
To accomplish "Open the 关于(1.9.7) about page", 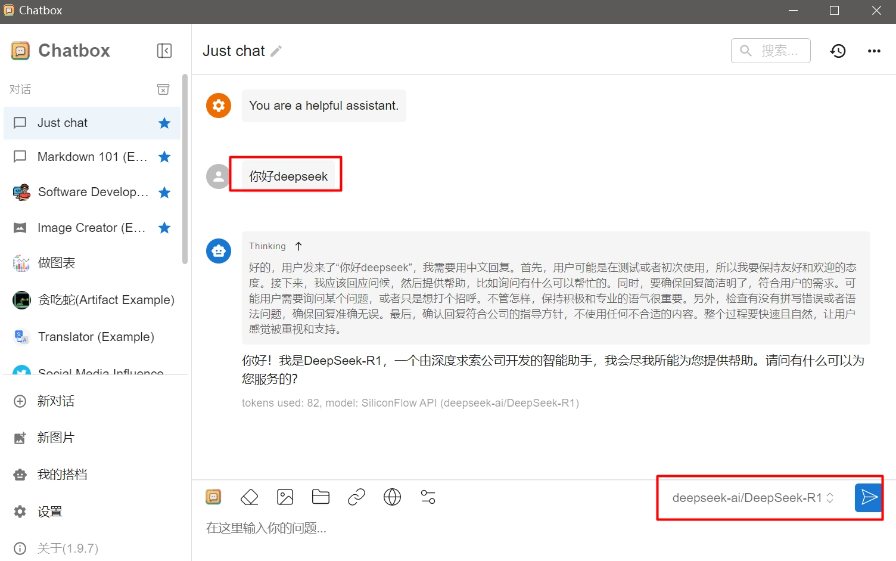I will pos(95,548).
